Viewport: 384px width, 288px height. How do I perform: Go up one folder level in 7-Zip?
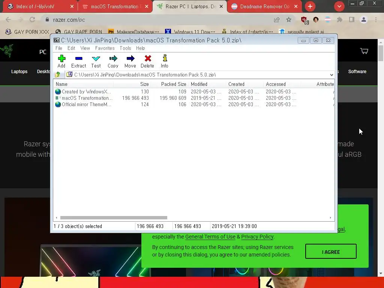(57, 75)
